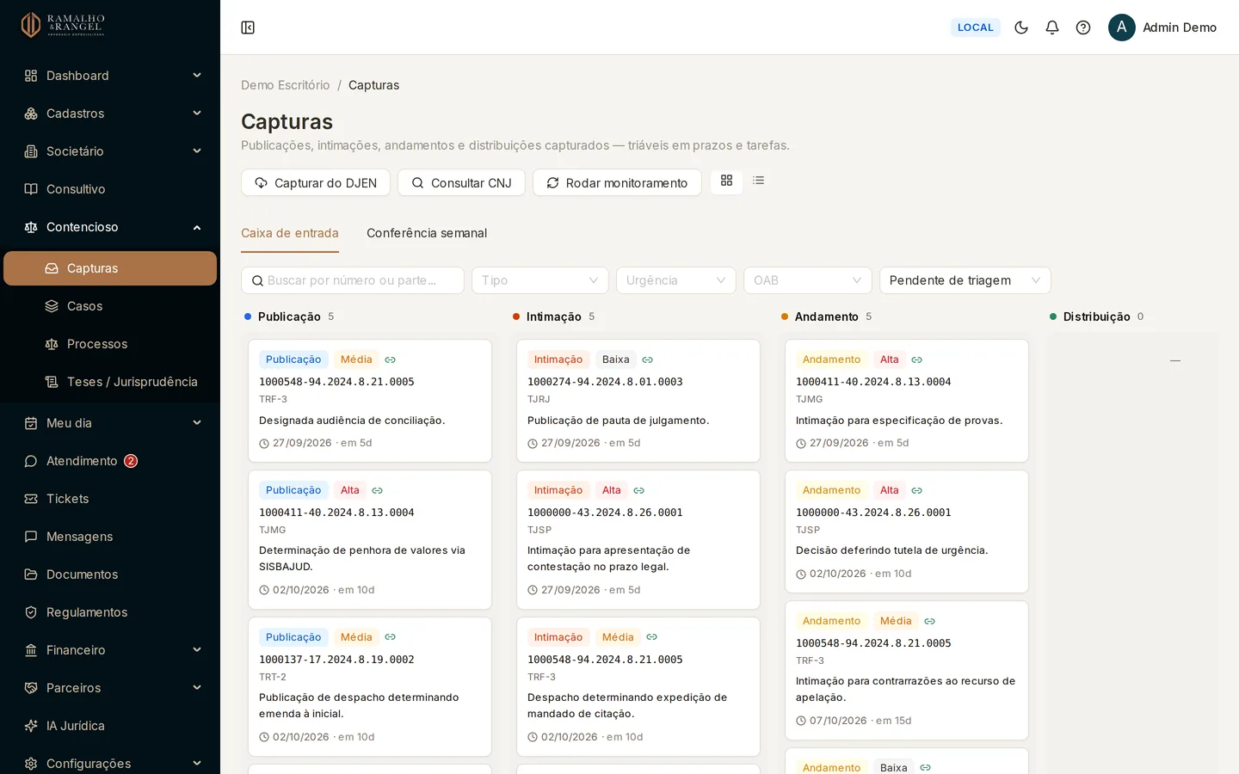Open card Publicação de pauta de julgamento

point(638,401)
